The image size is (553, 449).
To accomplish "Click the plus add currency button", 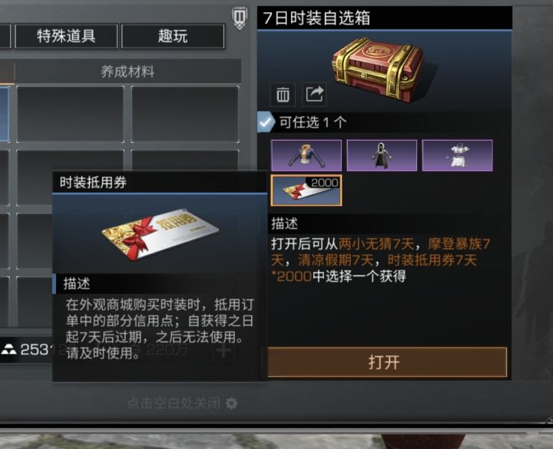I will point(224,350).
